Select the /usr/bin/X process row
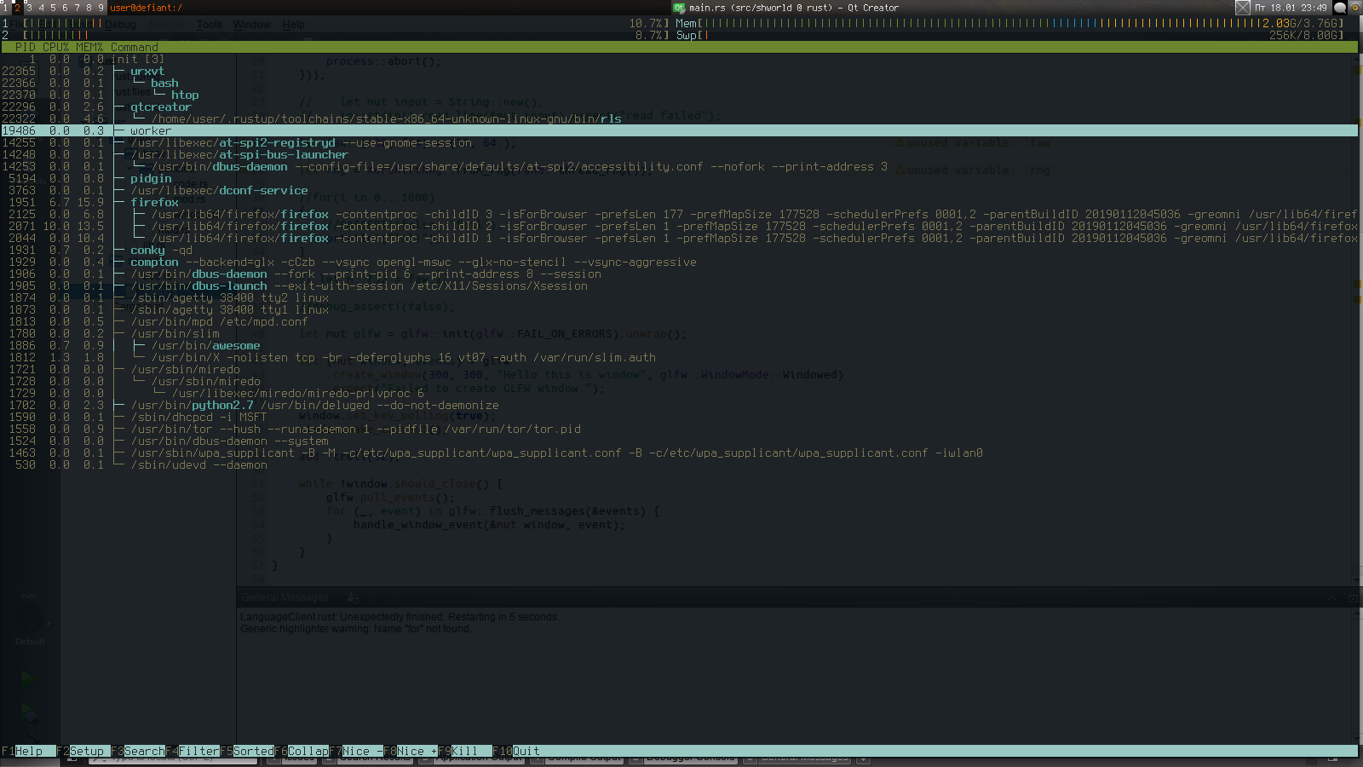Viewport: 1363px width, 767px height. [x=679, y=357]
